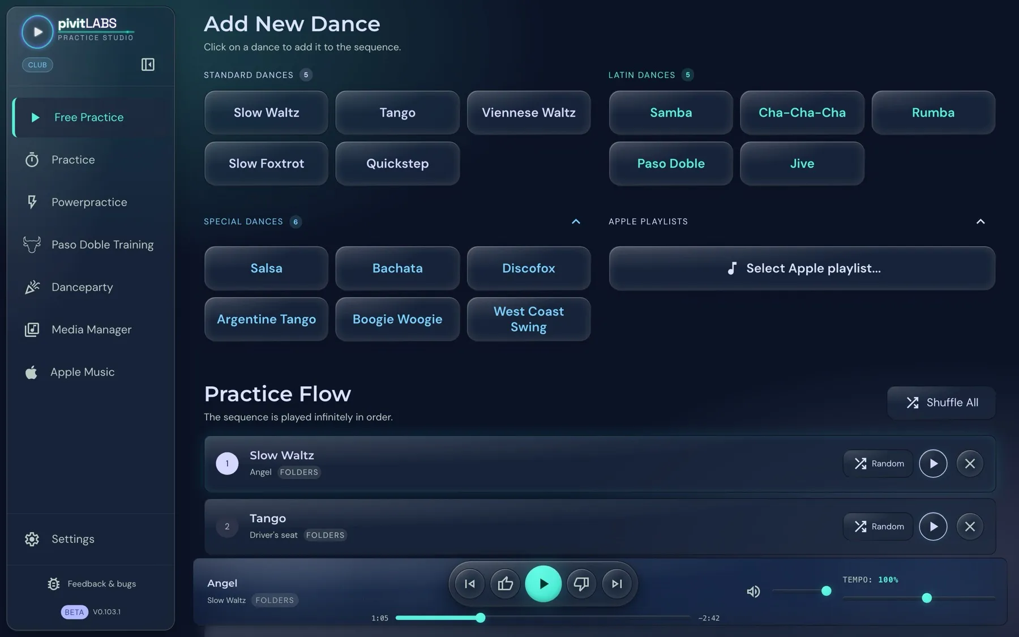
Task: Add Quickstep to the sequence
Action: click(397, 164)
